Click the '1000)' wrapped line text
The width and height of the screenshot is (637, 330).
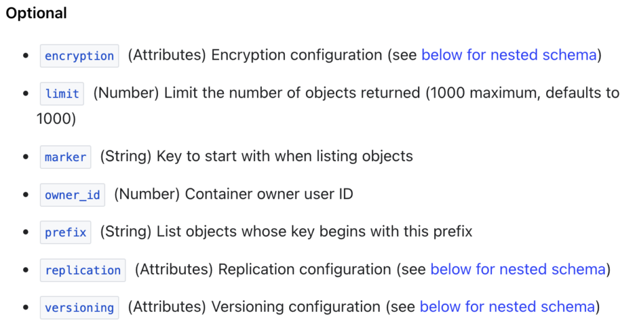tap(56, 119)
